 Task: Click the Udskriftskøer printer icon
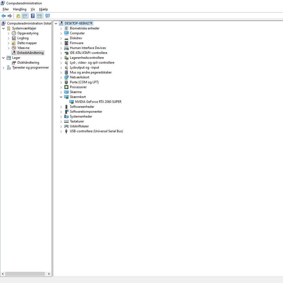click(x=66, y=126)
